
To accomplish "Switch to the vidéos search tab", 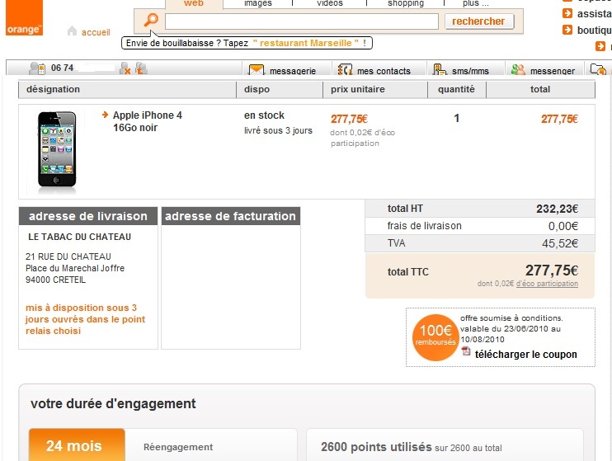I will tap(330, 3).
